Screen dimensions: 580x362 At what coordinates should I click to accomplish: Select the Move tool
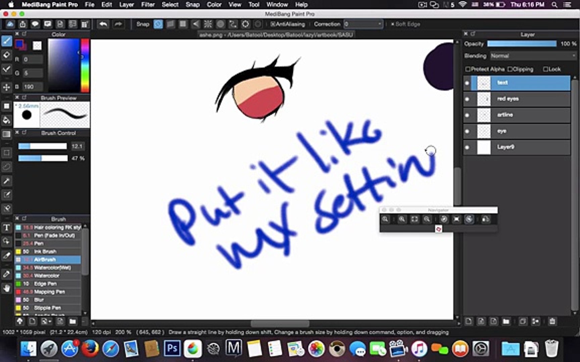6,87
